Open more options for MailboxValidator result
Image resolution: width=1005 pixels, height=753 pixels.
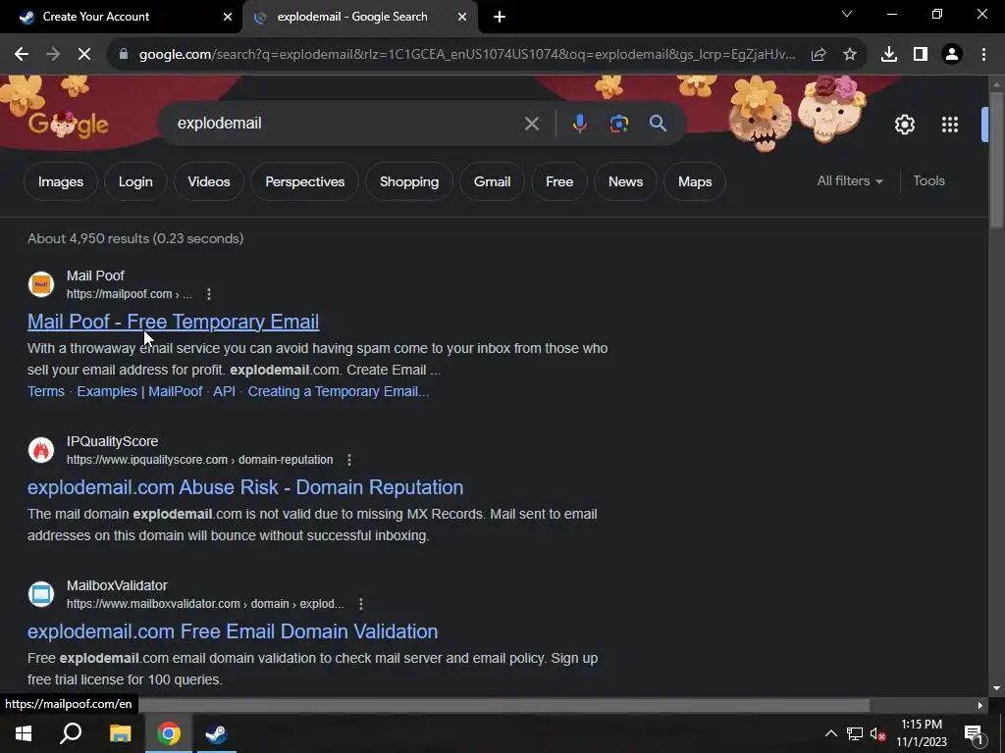361,604
